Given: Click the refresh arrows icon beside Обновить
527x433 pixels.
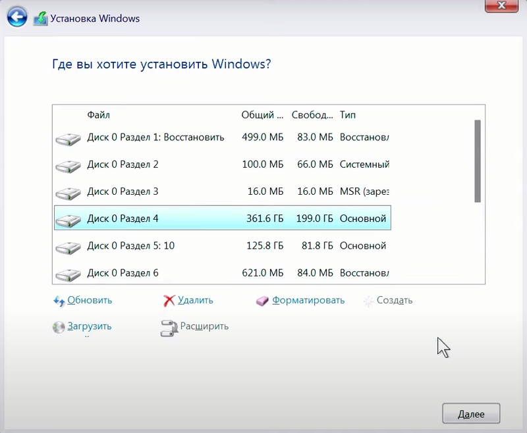Looking at the screenshot, I should click(x=60, y=300).
